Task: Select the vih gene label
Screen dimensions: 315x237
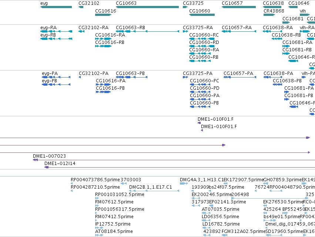Action: point(302,11)
